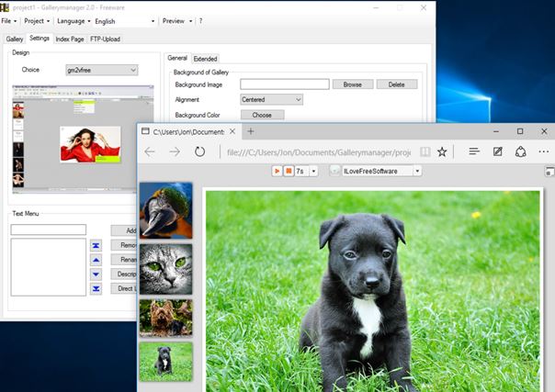Viewport: 555px width, 392px height.
Task: Select the parrot thumbnail in gallery
Action: [x=165, y=210]
